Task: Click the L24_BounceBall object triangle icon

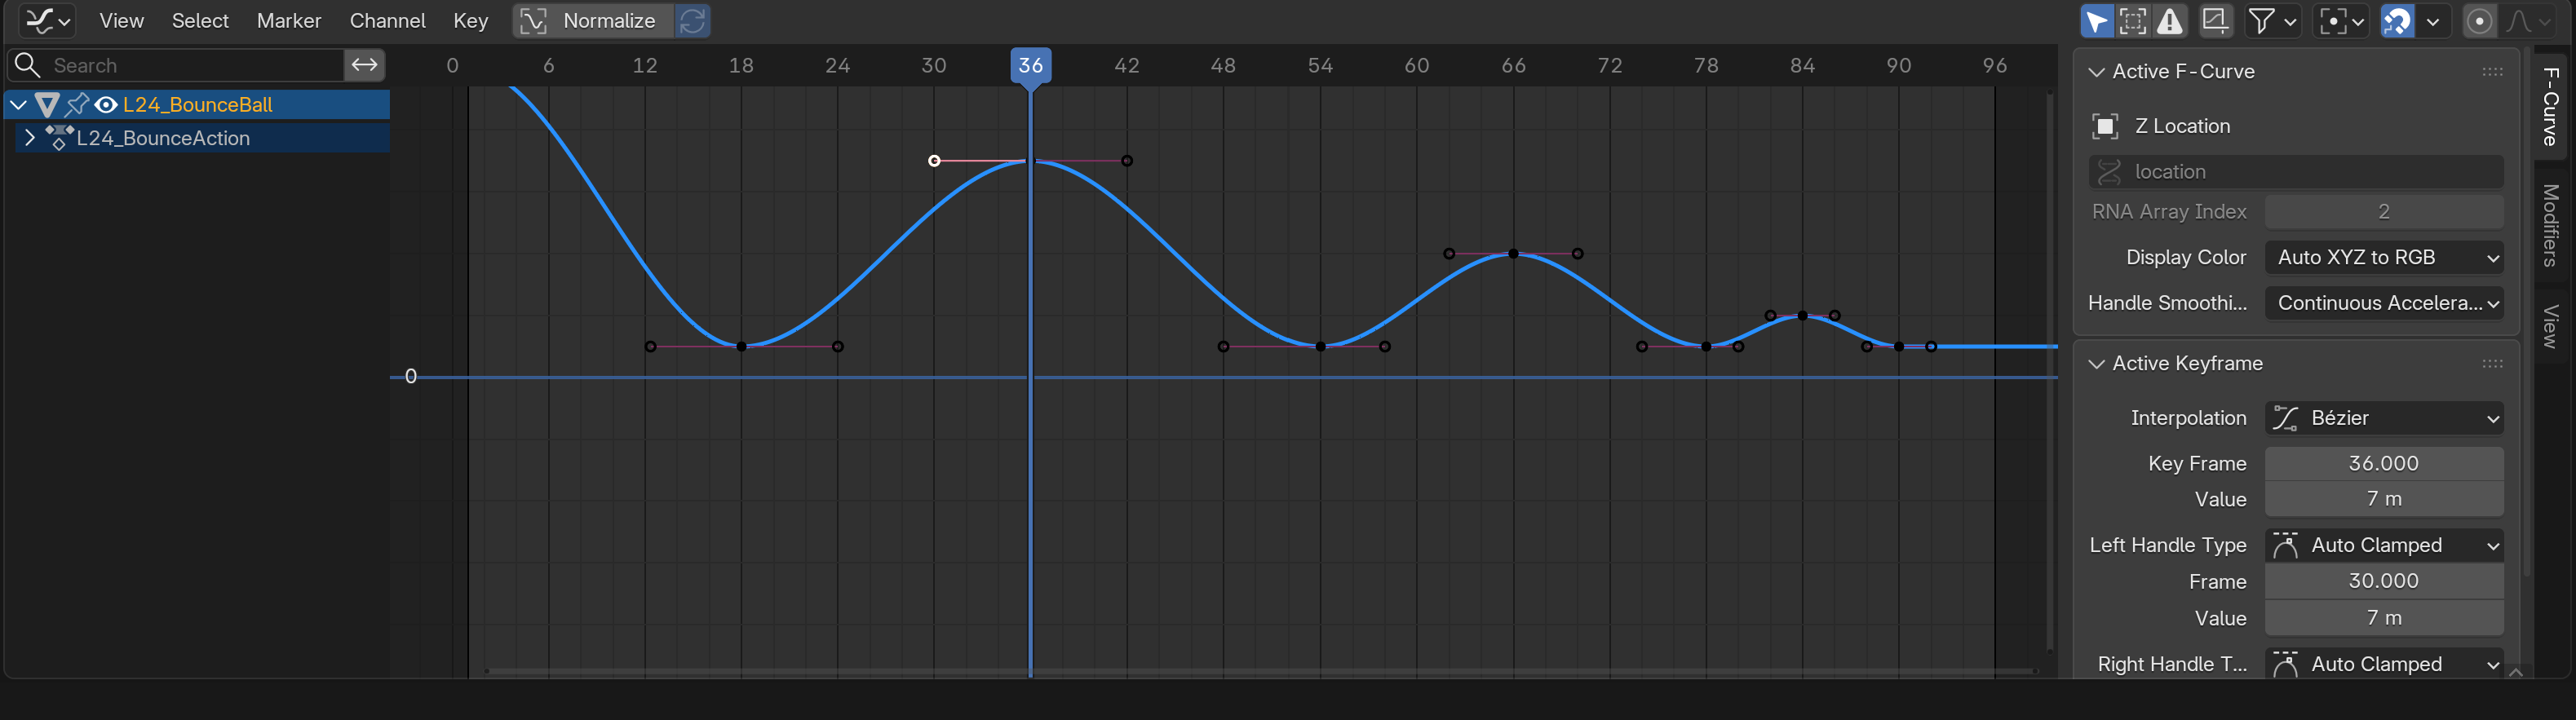Action: tap(47, 104)
